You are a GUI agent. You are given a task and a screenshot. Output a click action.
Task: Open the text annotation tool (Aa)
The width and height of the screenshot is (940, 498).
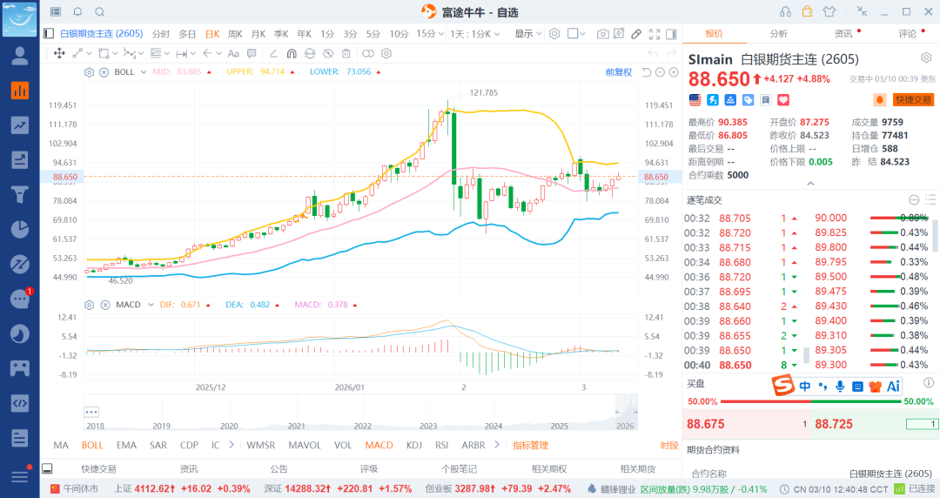coord(232,53)
